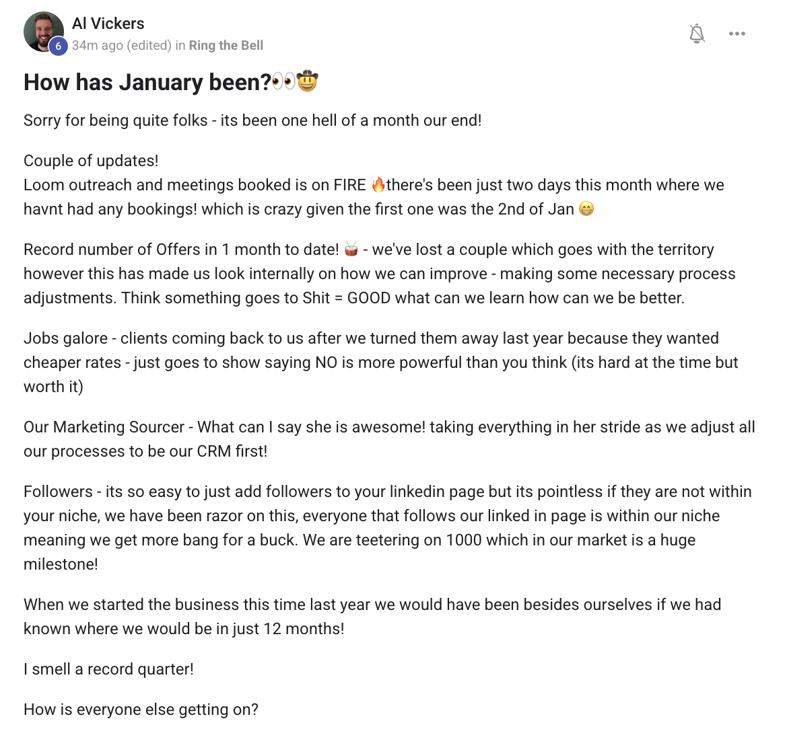Click the eyes emoji in the title
The height and width of the screenshot is (729, 785).
point(283,82)
